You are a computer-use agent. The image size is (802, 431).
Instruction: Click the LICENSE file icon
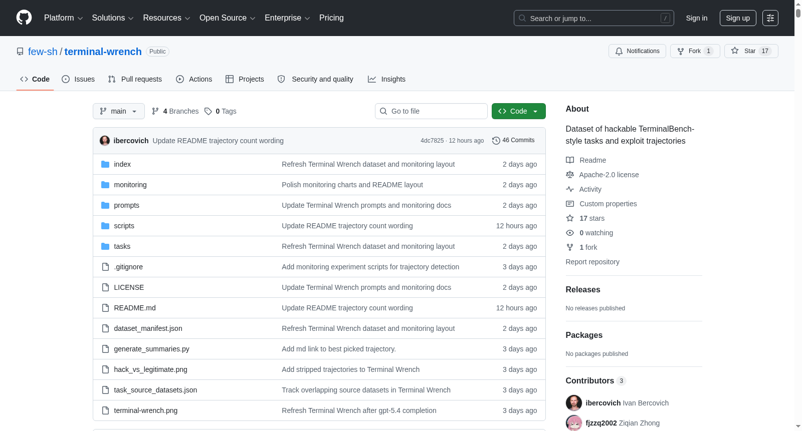point(105,287)
